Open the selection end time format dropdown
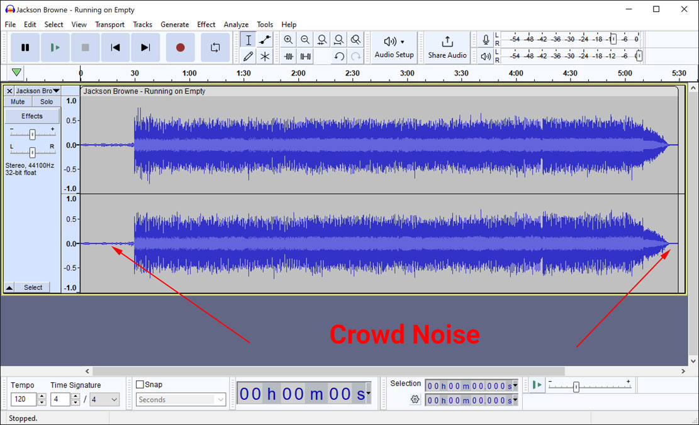Screen dimensions: 699x425 click(x=515, y=400)
